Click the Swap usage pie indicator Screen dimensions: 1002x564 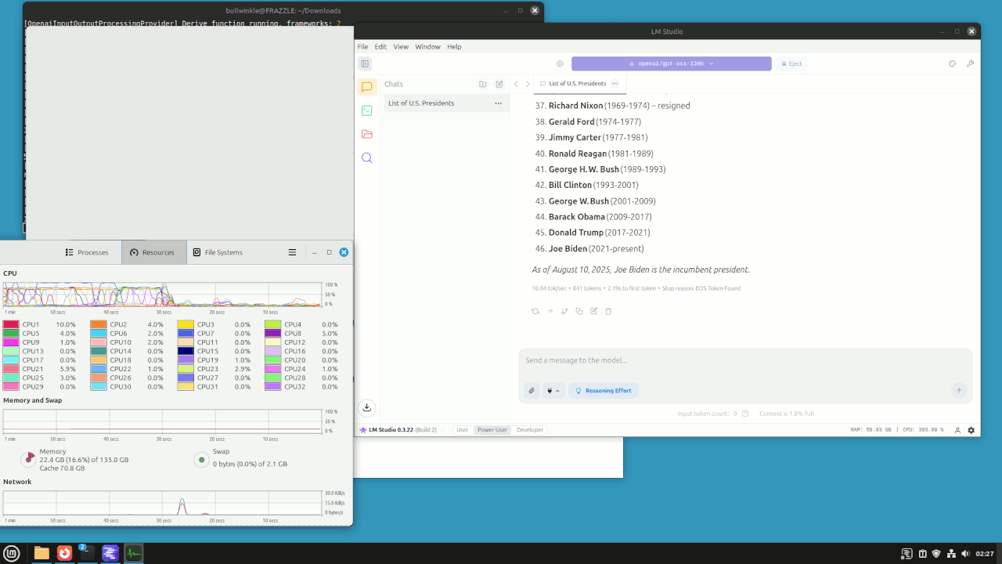click(x=202, y=460)
